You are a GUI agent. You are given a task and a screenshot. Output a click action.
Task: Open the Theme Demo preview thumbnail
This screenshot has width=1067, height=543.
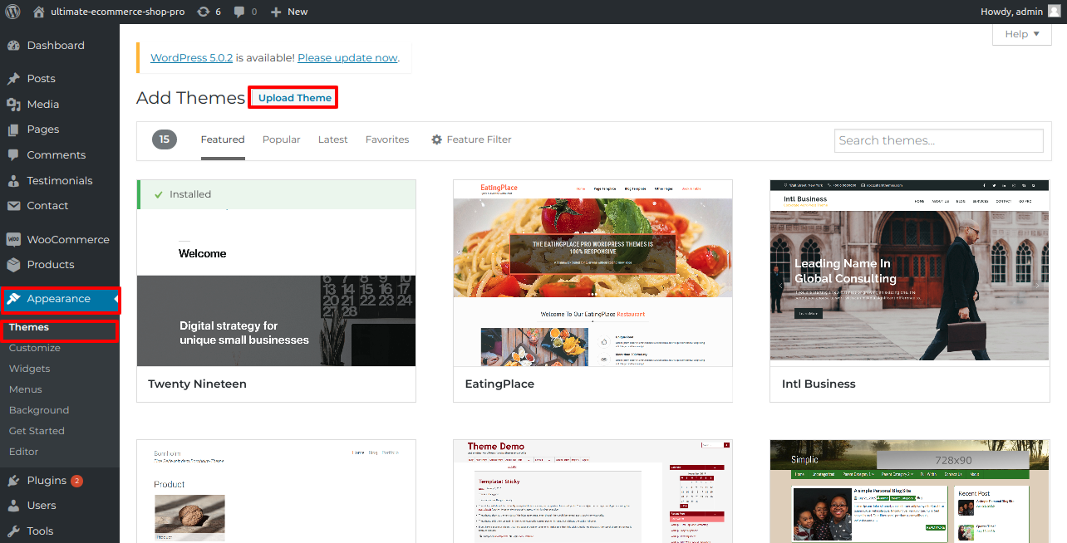coord(593,492)
